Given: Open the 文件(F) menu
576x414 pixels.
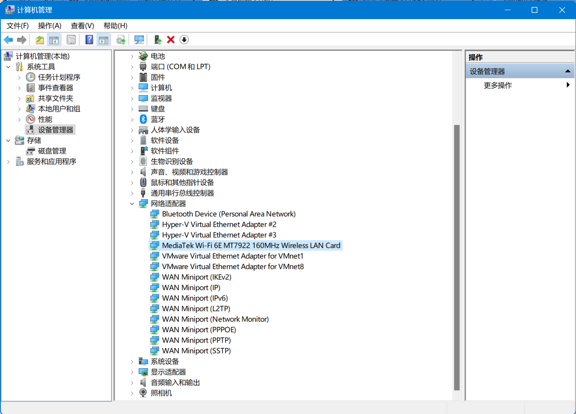Looking at the screenshot, I should tap(18, 26).
